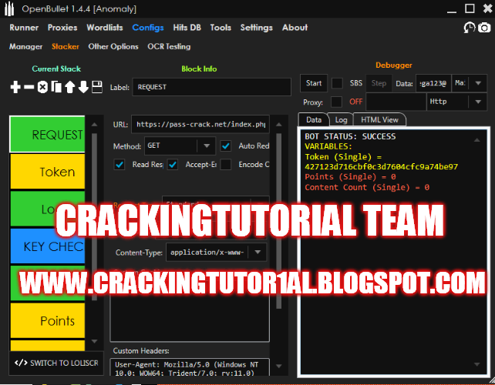Move block up with the up arrow
This screenshot has width=495, height=385.
click(x=69, y=87)
